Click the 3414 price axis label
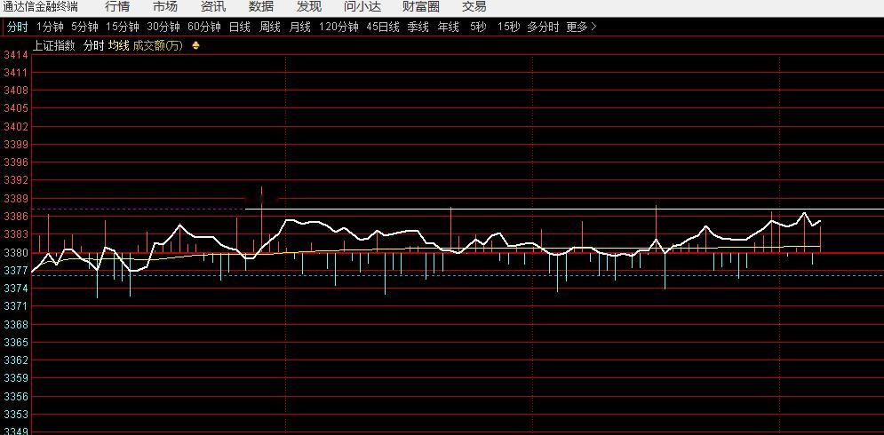The height and width of the screenshot is (435, 884). (14, 55)
